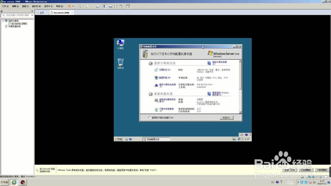Viewport: 331px width, 186px height.
Task: Click the network icon beside 配置网络
Action: (156, 78)
